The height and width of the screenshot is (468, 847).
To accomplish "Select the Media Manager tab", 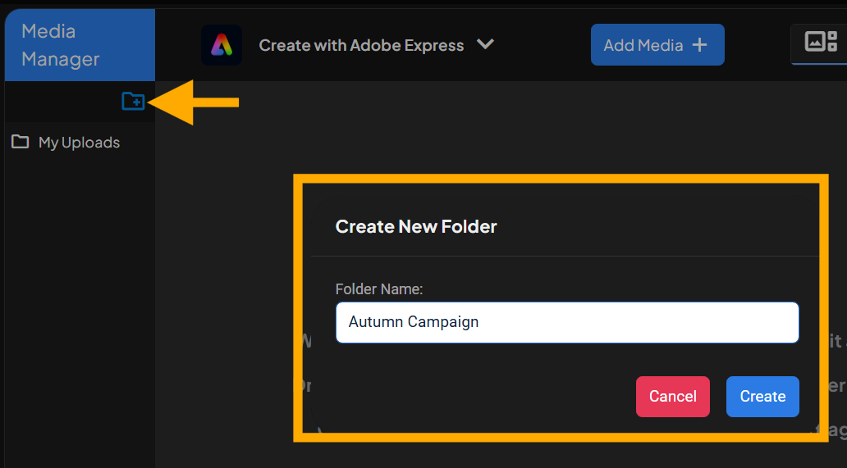I will (x=80, y=45).
